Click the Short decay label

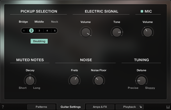pyautogui.click(x=22, y=88)
